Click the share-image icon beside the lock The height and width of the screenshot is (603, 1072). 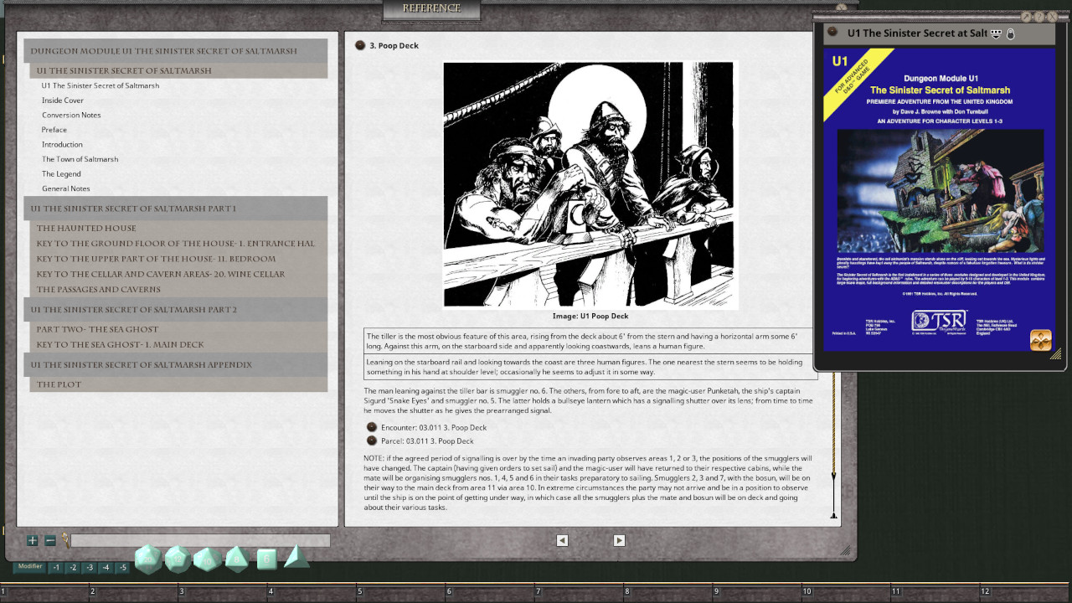997,33
